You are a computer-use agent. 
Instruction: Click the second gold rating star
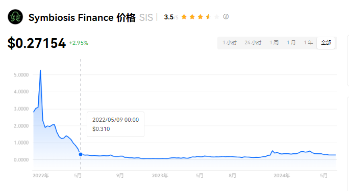(192, 17)
